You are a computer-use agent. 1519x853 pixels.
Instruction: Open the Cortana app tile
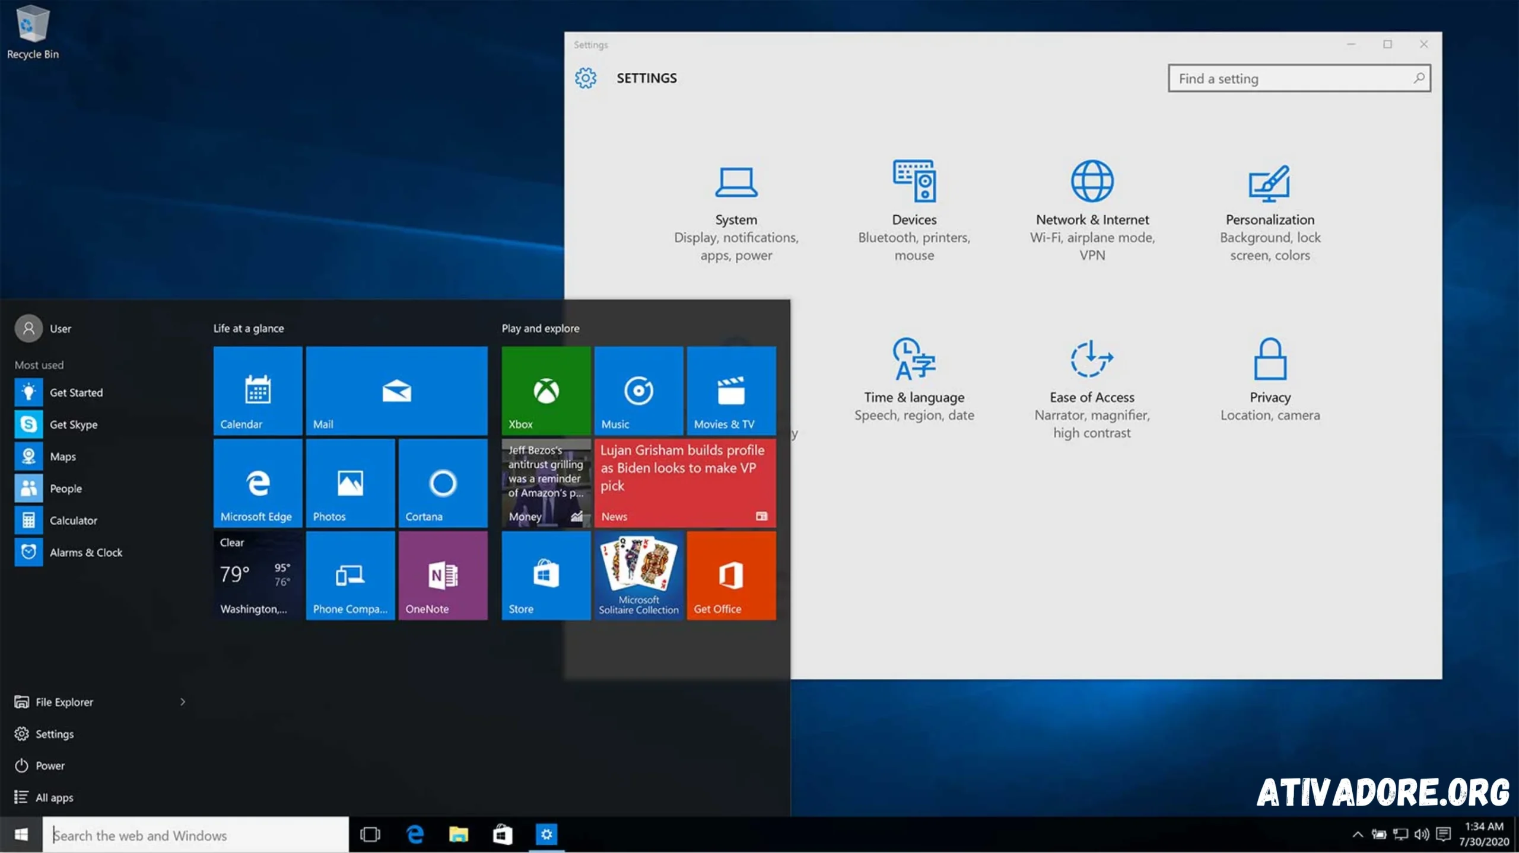click(442, 482)
